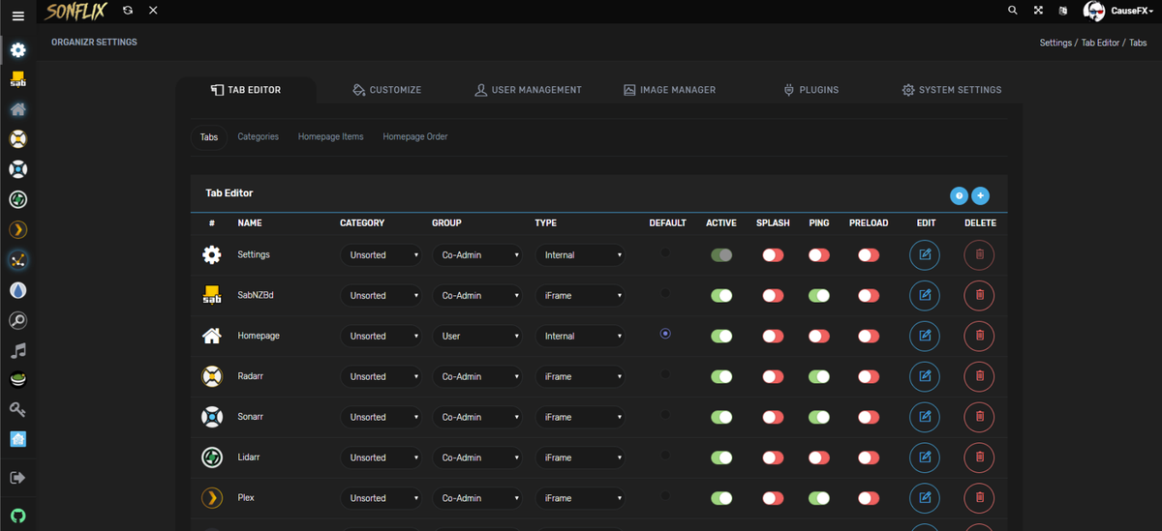Open the Homepage Items sub-tab

[331, 136]
